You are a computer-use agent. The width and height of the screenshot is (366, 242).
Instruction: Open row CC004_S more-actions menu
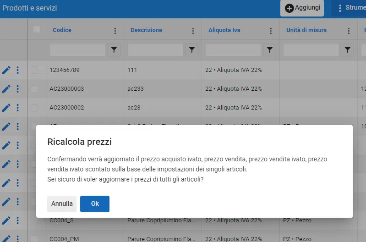[x=18, y=220]
